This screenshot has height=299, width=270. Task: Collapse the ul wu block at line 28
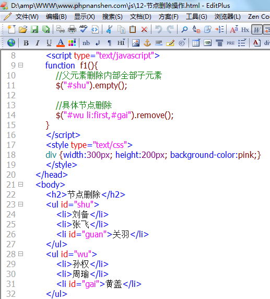(x=20, y=254)
